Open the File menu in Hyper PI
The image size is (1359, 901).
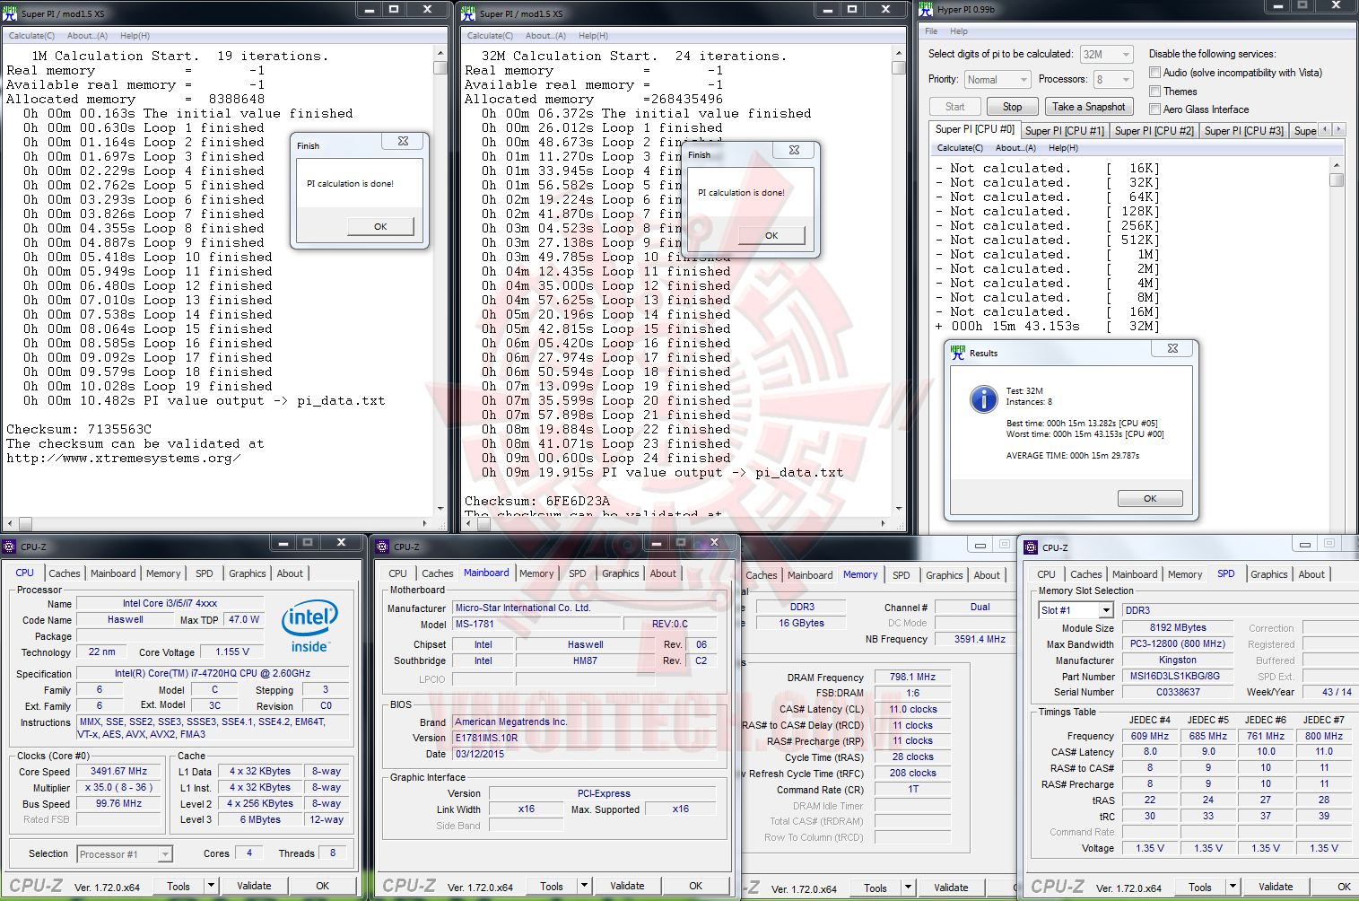point(931,31)
